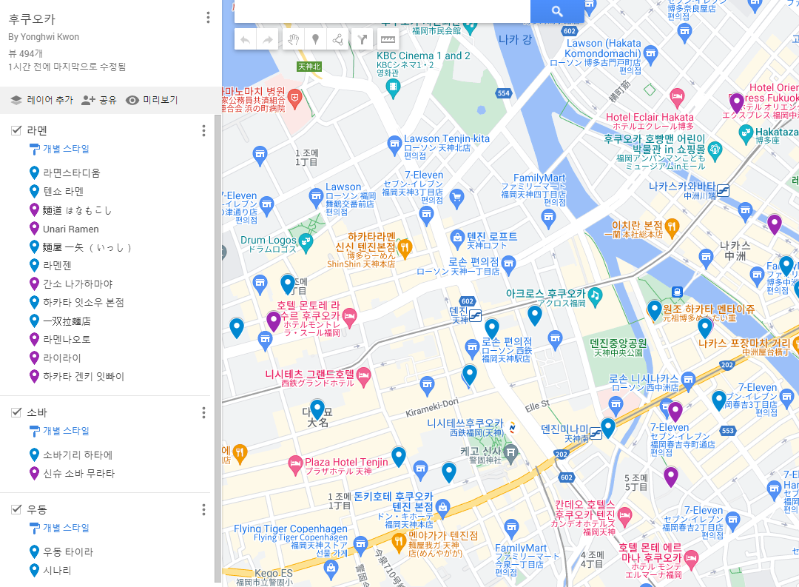Select 소바기리 하타에 in the list
Viewport: 799px width, 587px height.
tap(78, 455)
